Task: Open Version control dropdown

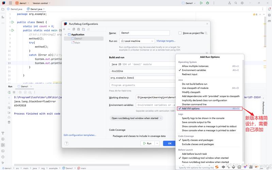Action: (x=42, y=3)
